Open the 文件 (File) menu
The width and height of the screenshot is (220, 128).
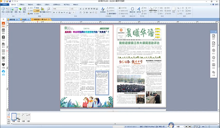(x=4, y=5)
